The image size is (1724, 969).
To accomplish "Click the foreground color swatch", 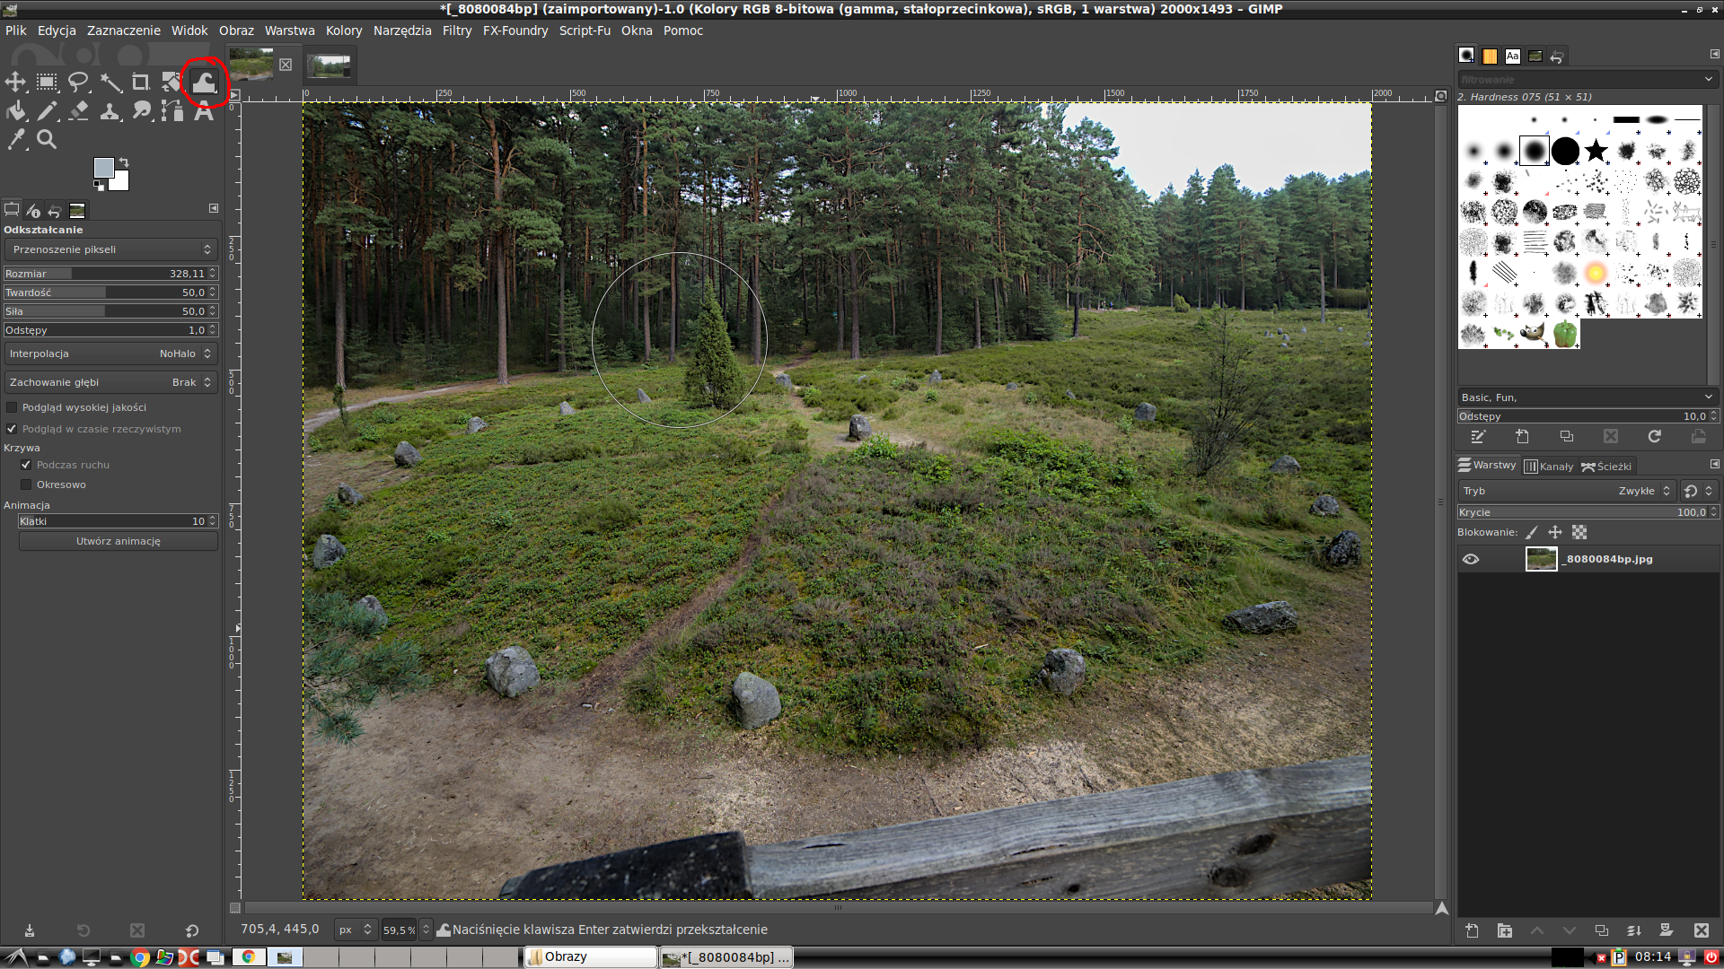I will [103, 167].
